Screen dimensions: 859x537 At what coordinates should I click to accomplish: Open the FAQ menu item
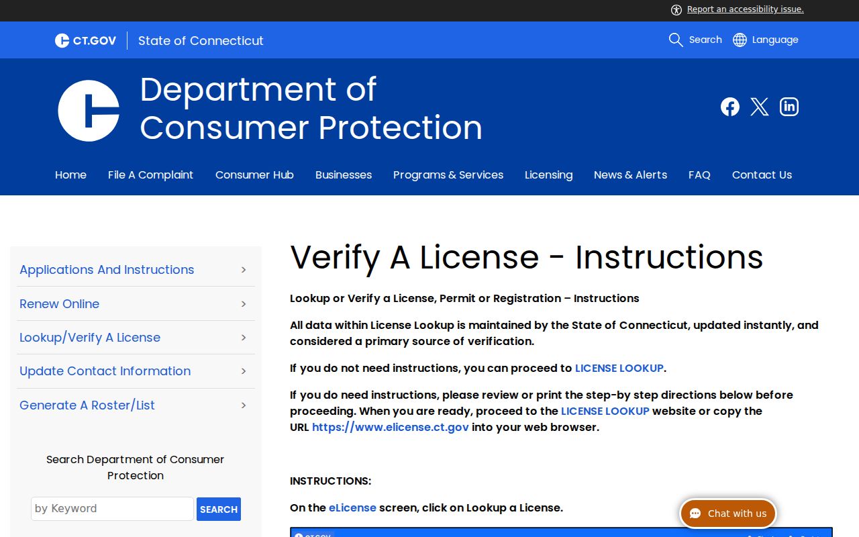tap(699, 175)
